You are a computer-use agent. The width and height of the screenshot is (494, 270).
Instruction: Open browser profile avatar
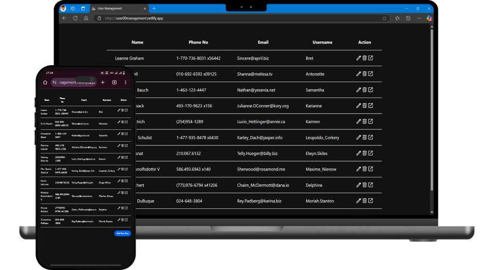pyautogui.click(x=63, y=9)
